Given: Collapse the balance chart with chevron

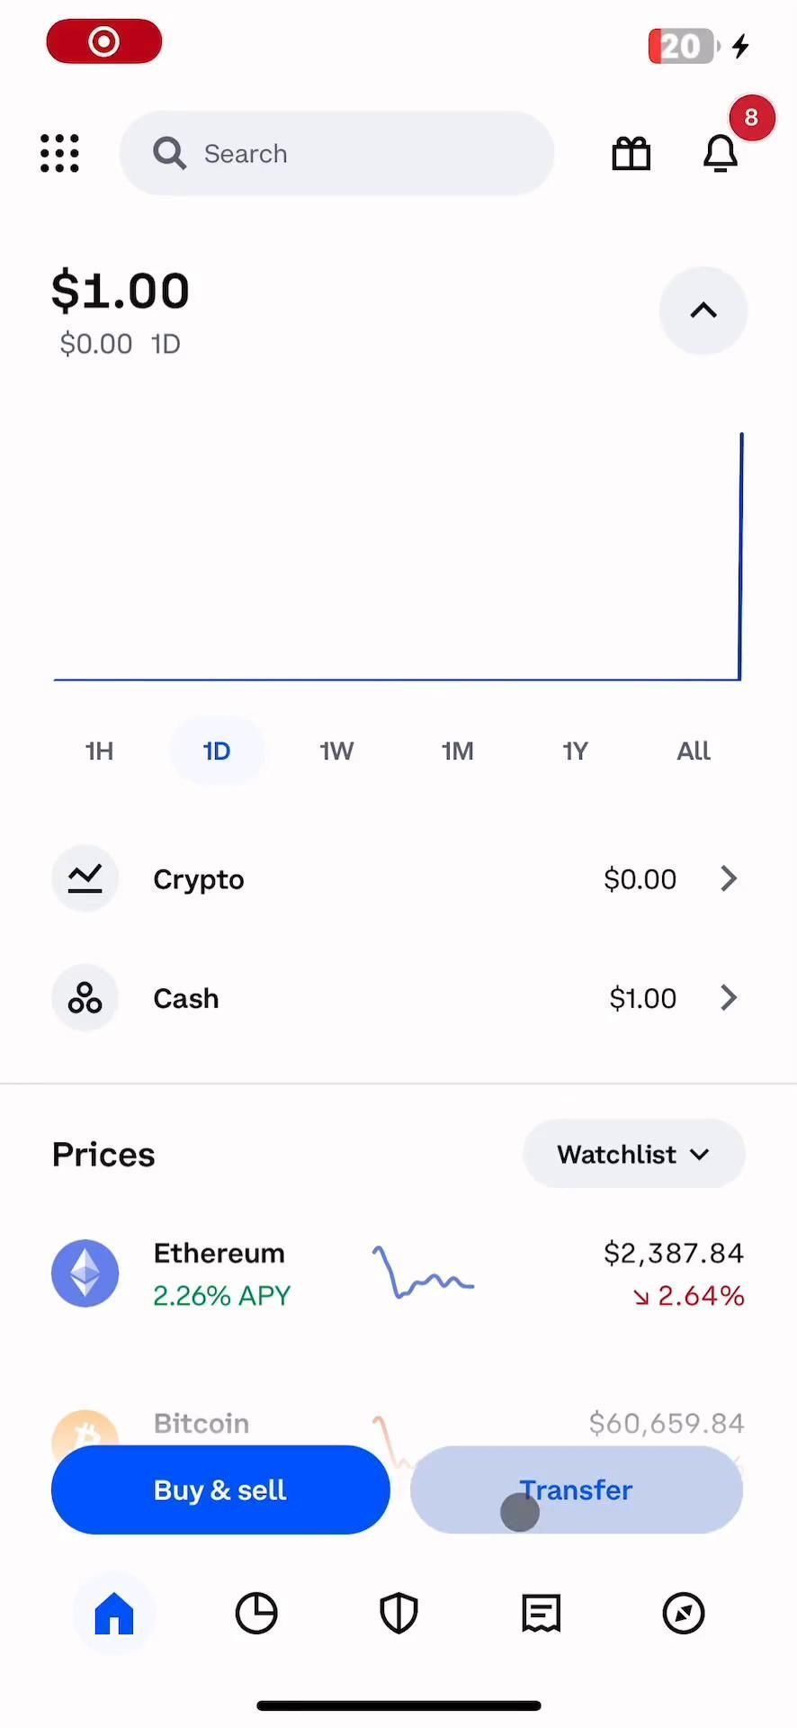Looking at the screenshot, I should click(703, 310).
